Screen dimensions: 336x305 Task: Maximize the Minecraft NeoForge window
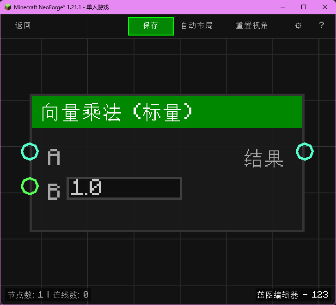point(304,7)
